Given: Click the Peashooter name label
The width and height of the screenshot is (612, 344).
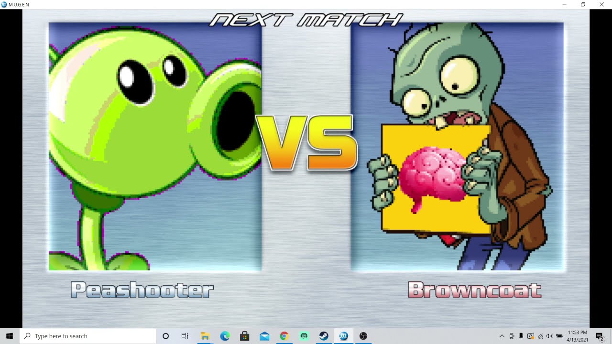Looking at the screenshot, I should 142,290.
